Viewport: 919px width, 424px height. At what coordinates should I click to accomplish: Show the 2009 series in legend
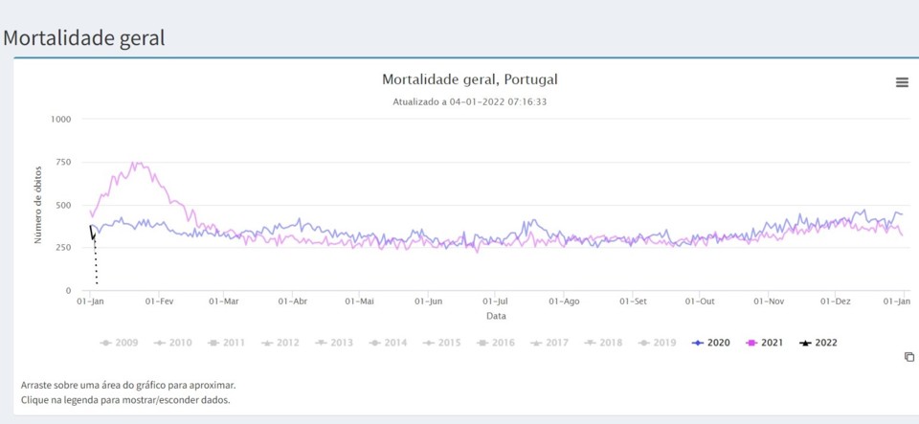point(119,343)
